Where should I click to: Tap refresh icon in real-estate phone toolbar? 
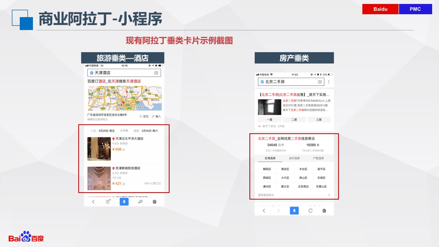click(311, 211)
